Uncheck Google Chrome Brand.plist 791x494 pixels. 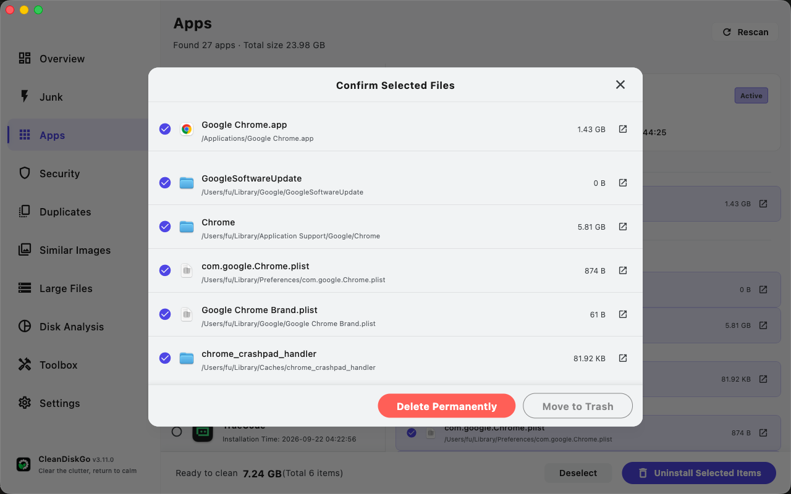pos(165,314)
